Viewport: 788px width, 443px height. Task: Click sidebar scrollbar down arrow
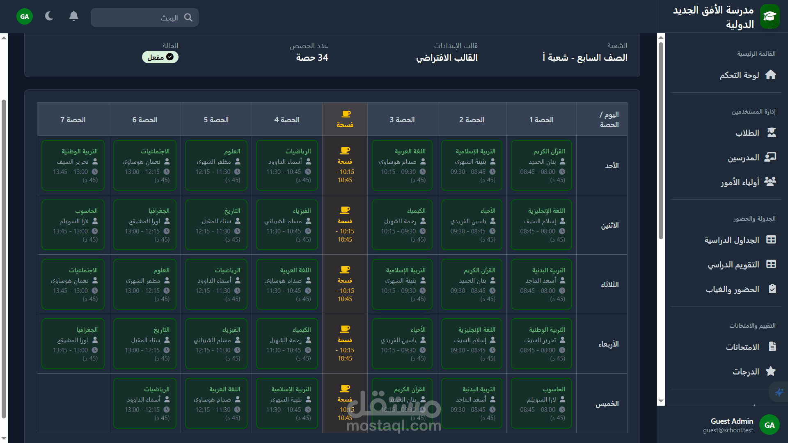click(661, 401)
